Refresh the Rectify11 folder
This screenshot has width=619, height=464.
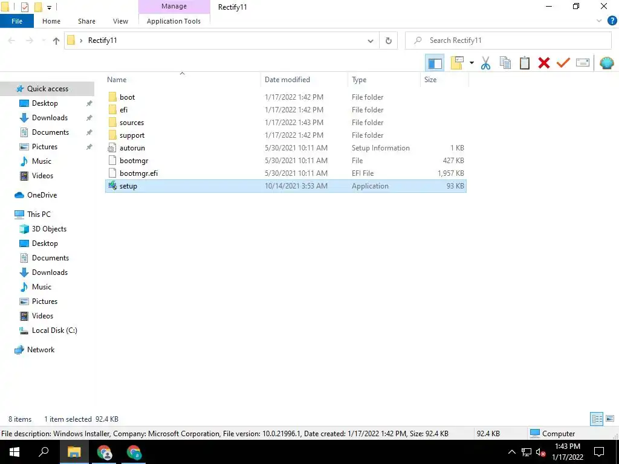[389, 40]
